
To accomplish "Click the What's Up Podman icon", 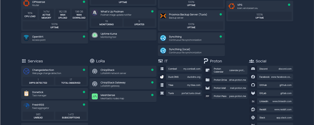I will (95, 13).
